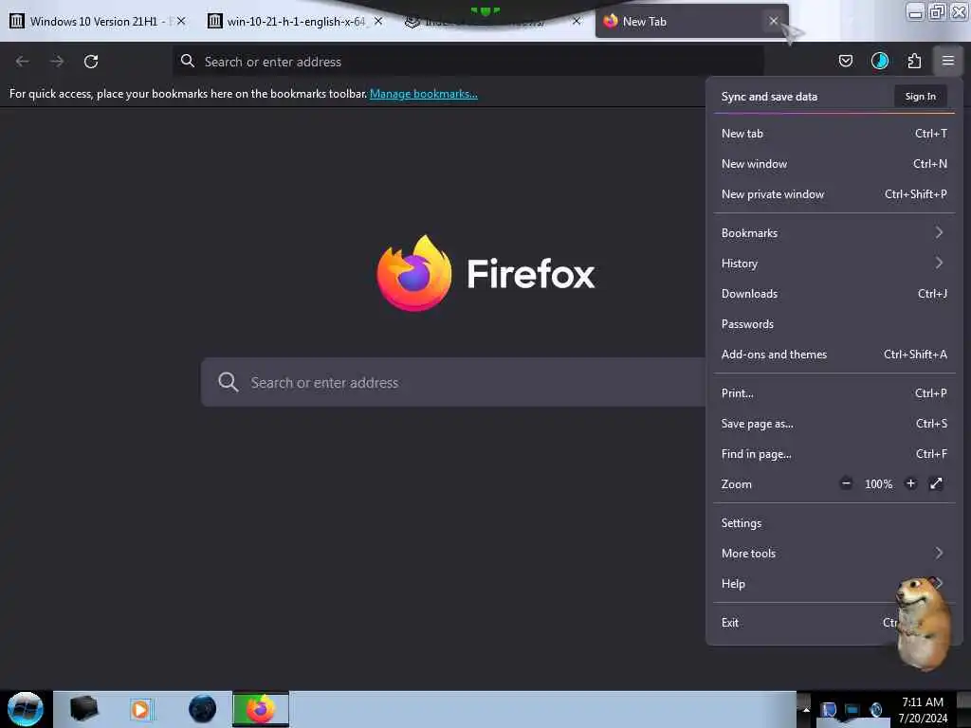Open the black box taskbar icon
This screenshot has height=728, width=971.
coord(83,709)
